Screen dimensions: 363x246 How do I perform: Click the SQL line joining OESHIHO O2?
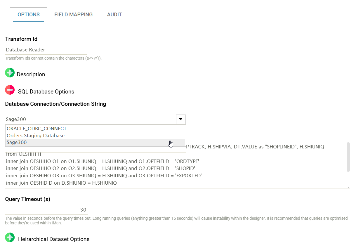100,168
